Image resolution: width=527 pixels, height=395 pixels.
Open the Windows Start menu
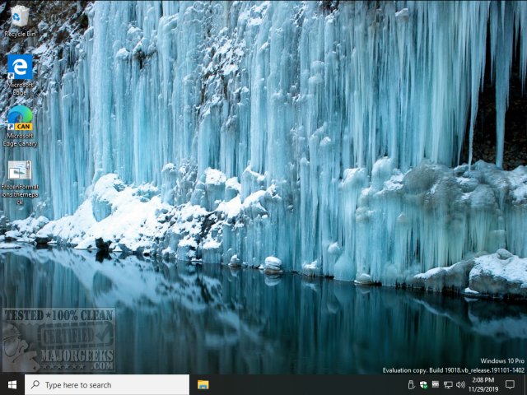(x=12, y=384)
